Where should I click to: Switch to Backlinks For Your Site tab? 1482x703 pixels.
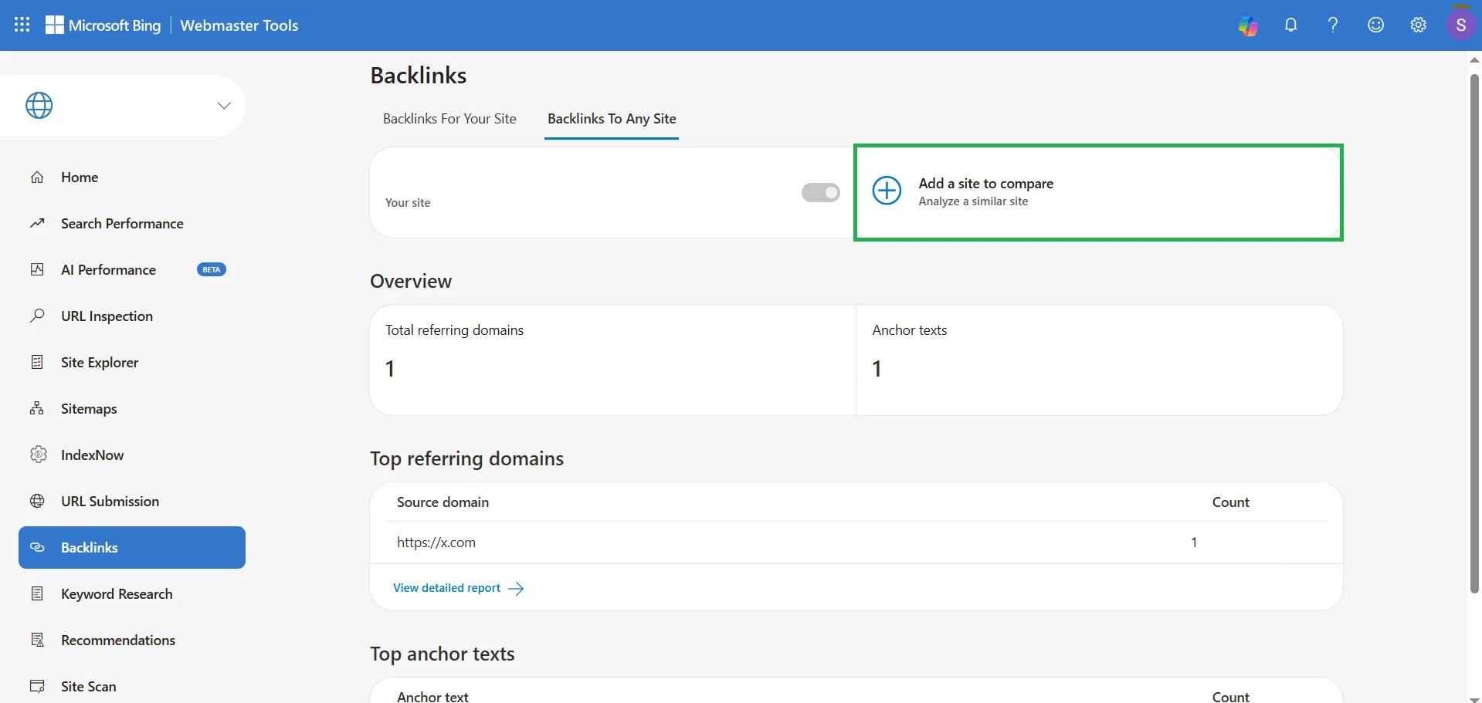[449, 119]
